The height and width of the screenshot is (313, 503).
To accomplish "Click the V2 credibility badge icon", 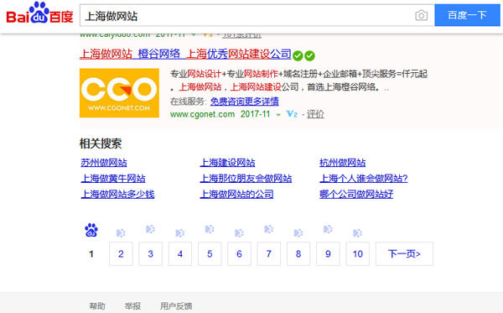I will pyautogui.click(x=292, y=114).
